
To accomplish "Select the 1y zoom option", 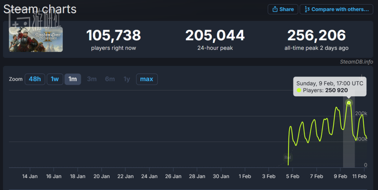I will 127,79.
